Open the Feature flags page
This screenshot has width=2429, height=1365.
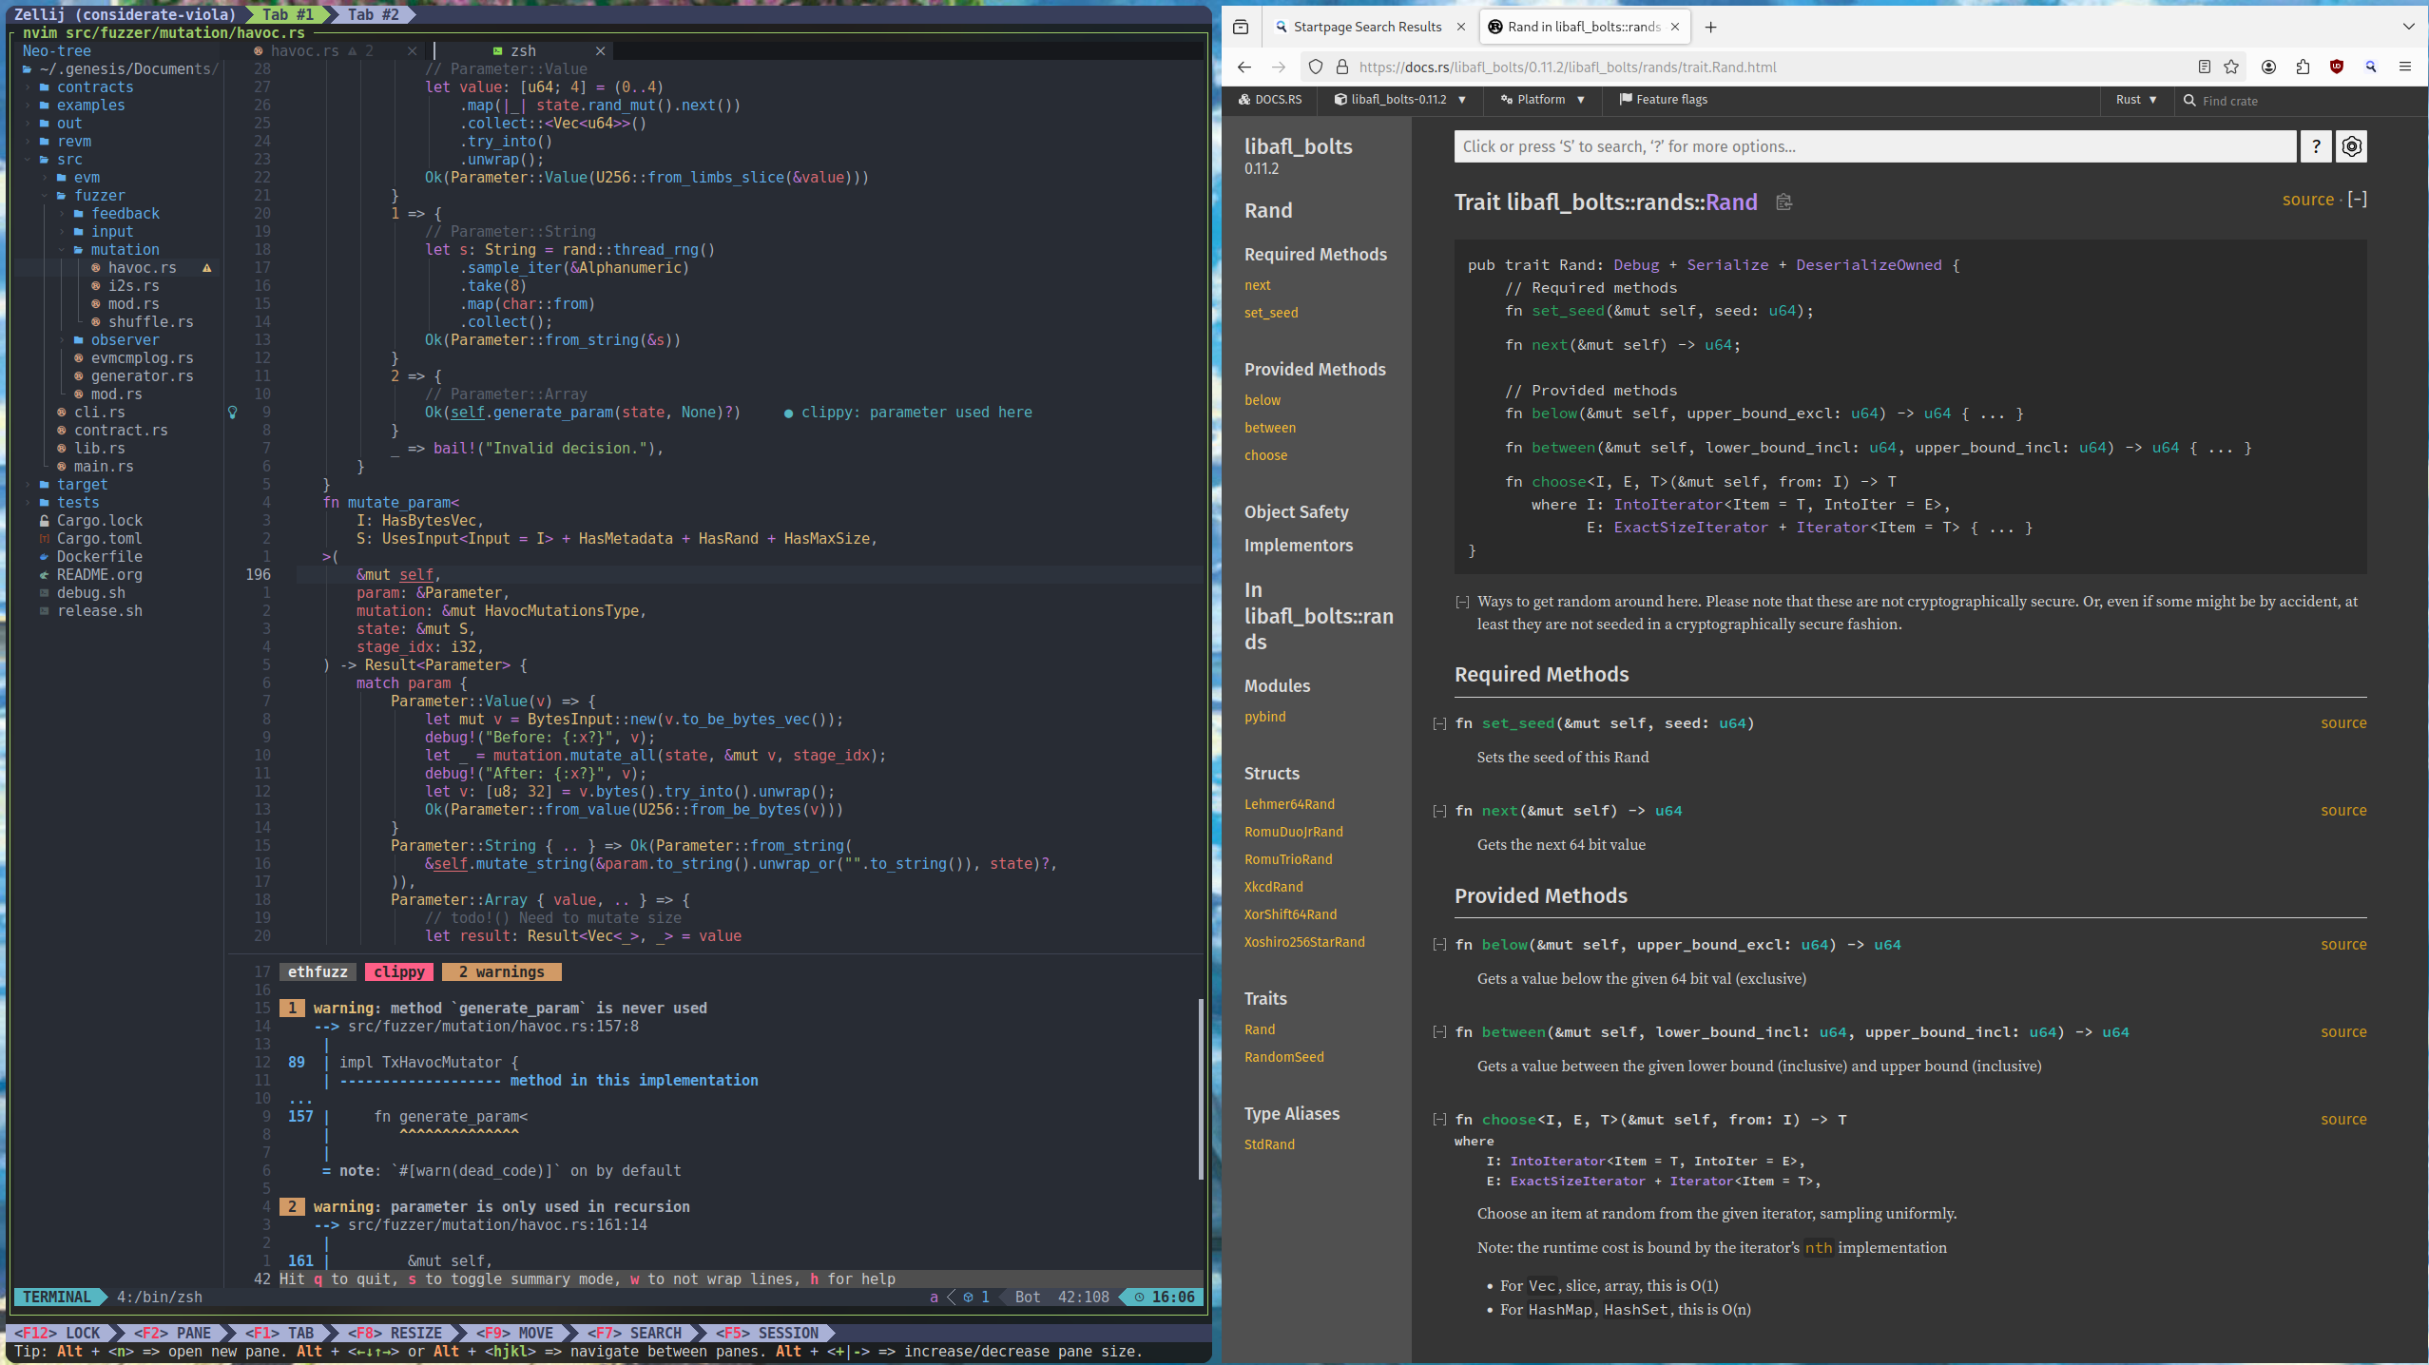[1670, 99]
